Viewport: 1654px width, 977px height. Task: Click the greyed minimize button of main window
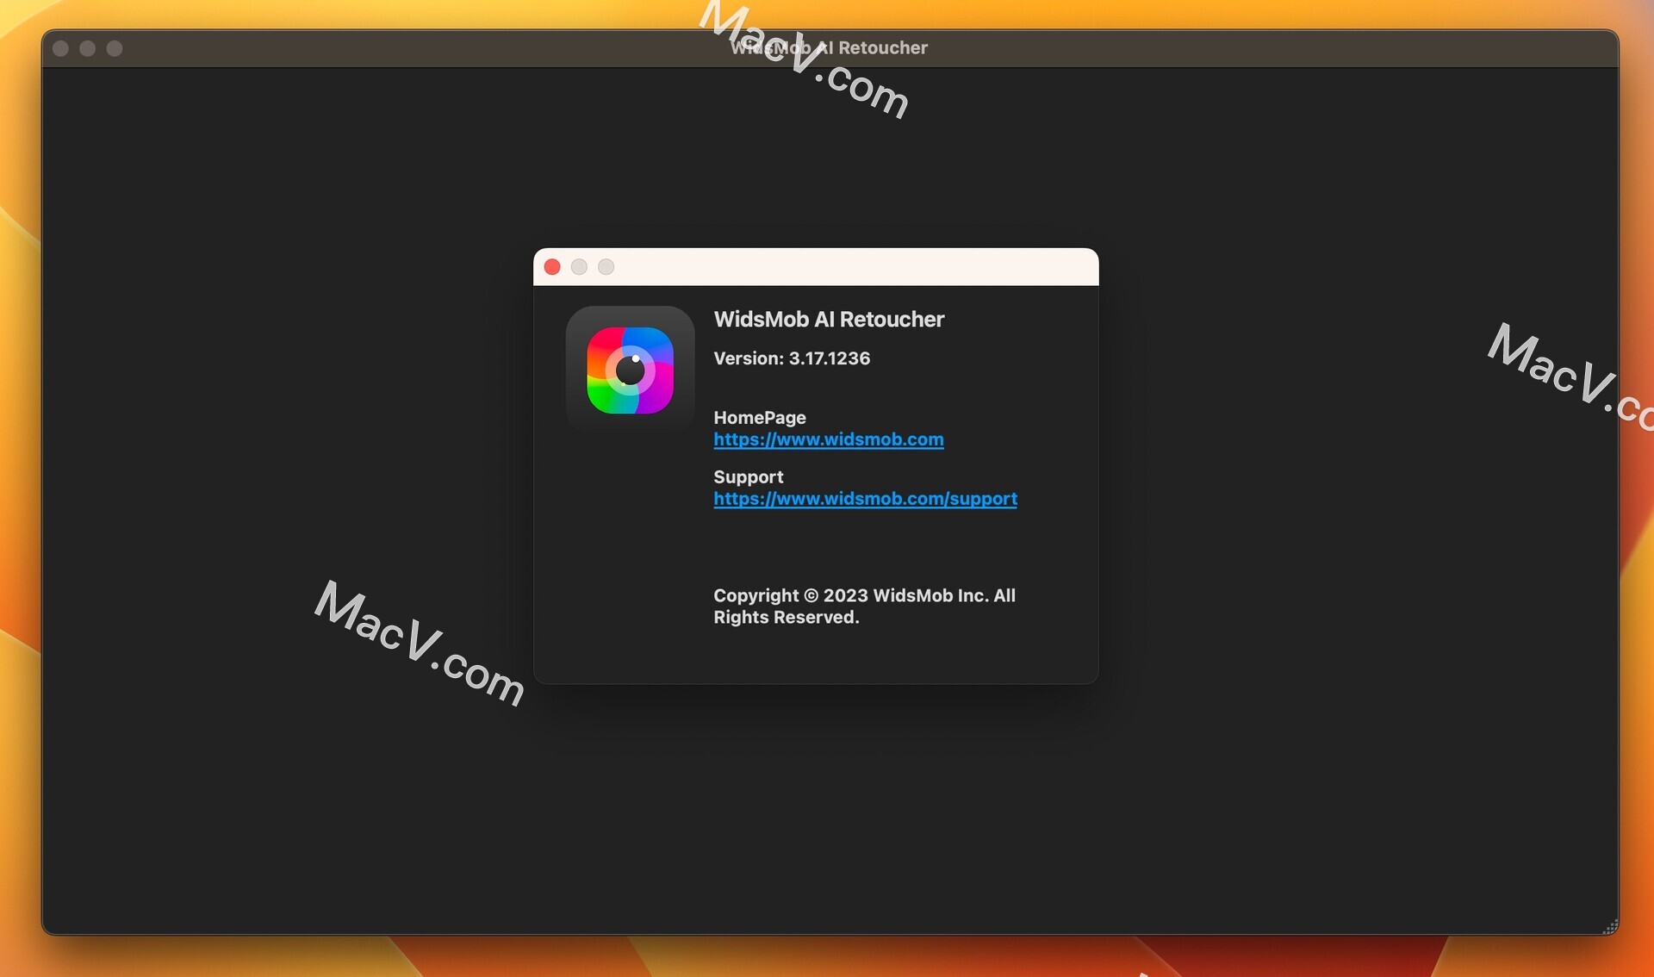(x=87, y=48)
